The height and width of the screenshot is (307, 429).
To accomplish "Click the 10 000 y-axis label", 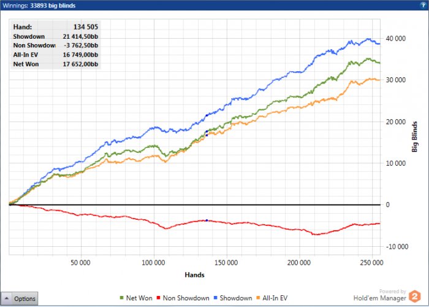I will 396,163.
